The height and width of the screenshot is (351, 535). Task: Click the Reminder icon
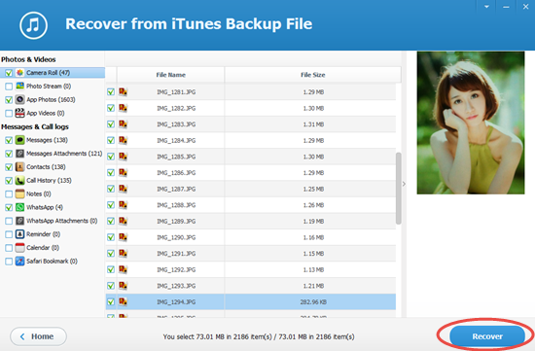point(20,234)
